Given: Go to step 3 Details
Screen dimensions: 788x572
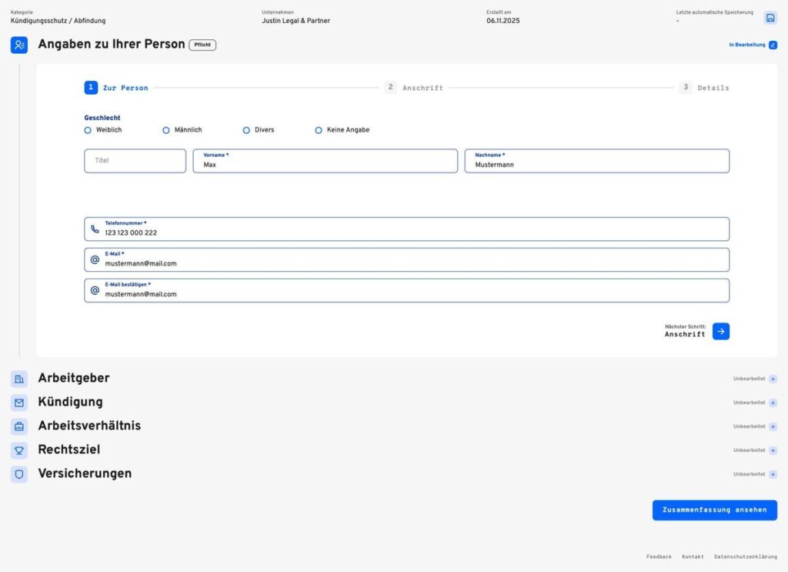Looking at the screenshot, I should [704, 88].
